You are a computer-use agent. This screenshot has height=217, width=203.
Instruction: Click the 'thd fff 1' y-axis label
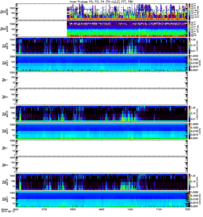[x=5, y=80]
